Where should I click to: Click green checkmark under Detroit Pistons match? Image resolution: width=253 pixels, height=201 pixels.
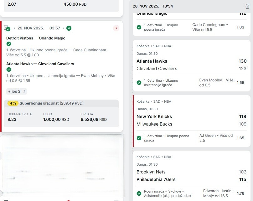click(9, 44)
